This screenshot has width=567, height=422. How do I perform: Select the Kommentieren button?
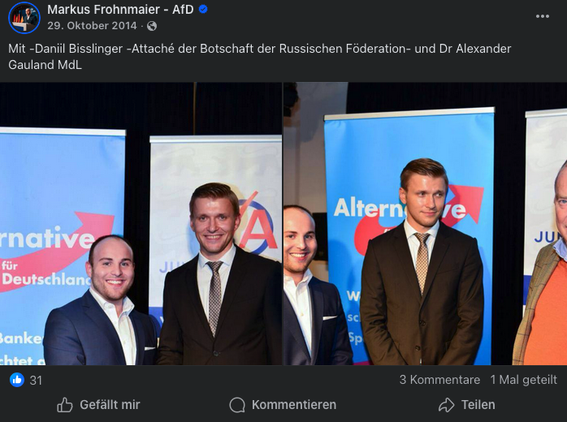[283, 405]
